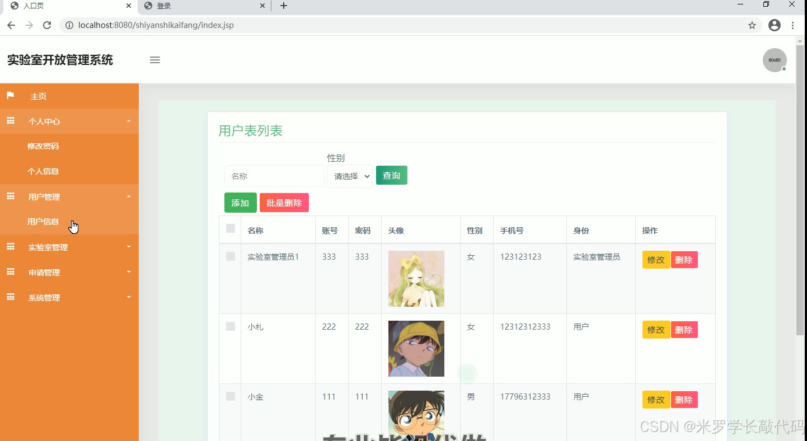Check the row checkbox for 小札
807x441 pixels.
coord(230,326)
